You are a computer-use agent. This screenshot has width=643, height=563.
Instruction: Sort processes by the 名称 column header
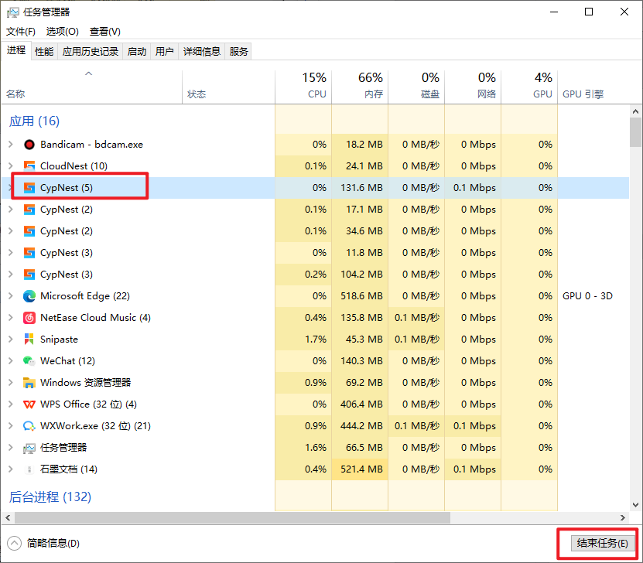tap(92, 87)
